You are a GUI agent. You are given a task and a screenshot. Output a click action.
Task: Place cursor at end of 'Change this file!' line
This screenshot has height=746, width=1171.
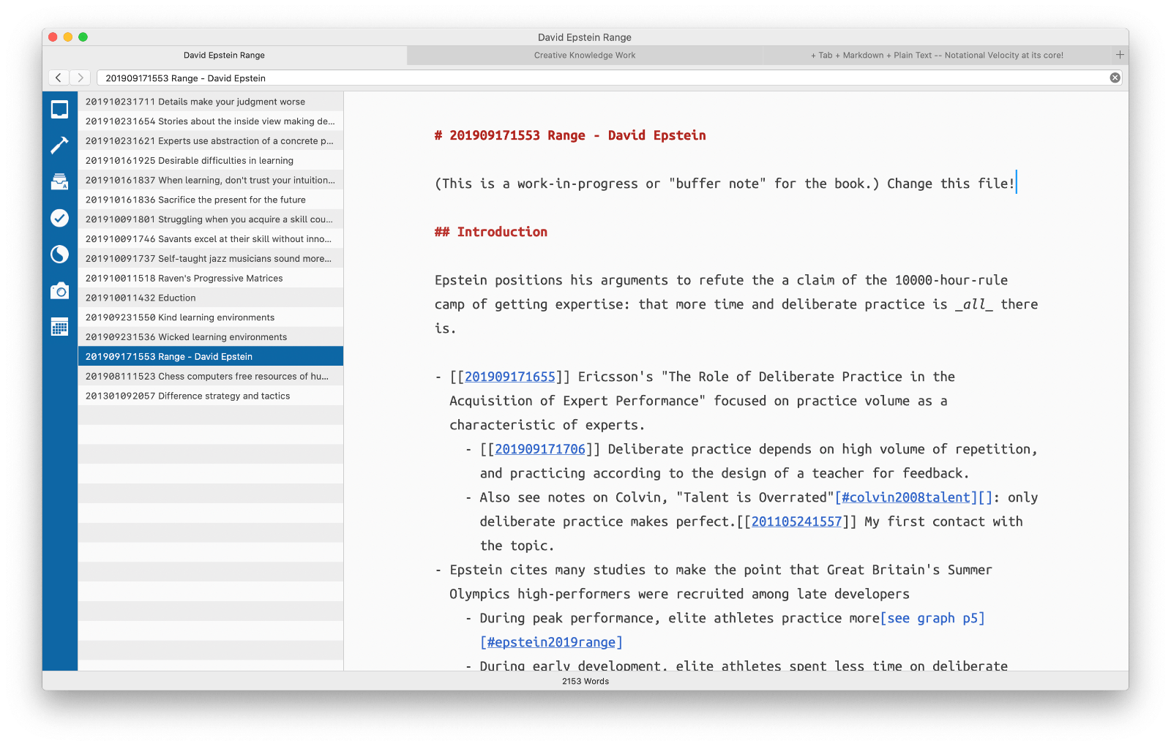(1016, 184)
